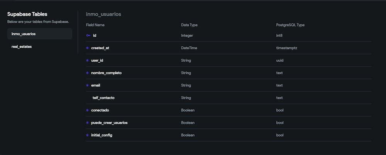This screenshot has height=155, width=386.
Task: Open the real_estates table
Action: 22,47
